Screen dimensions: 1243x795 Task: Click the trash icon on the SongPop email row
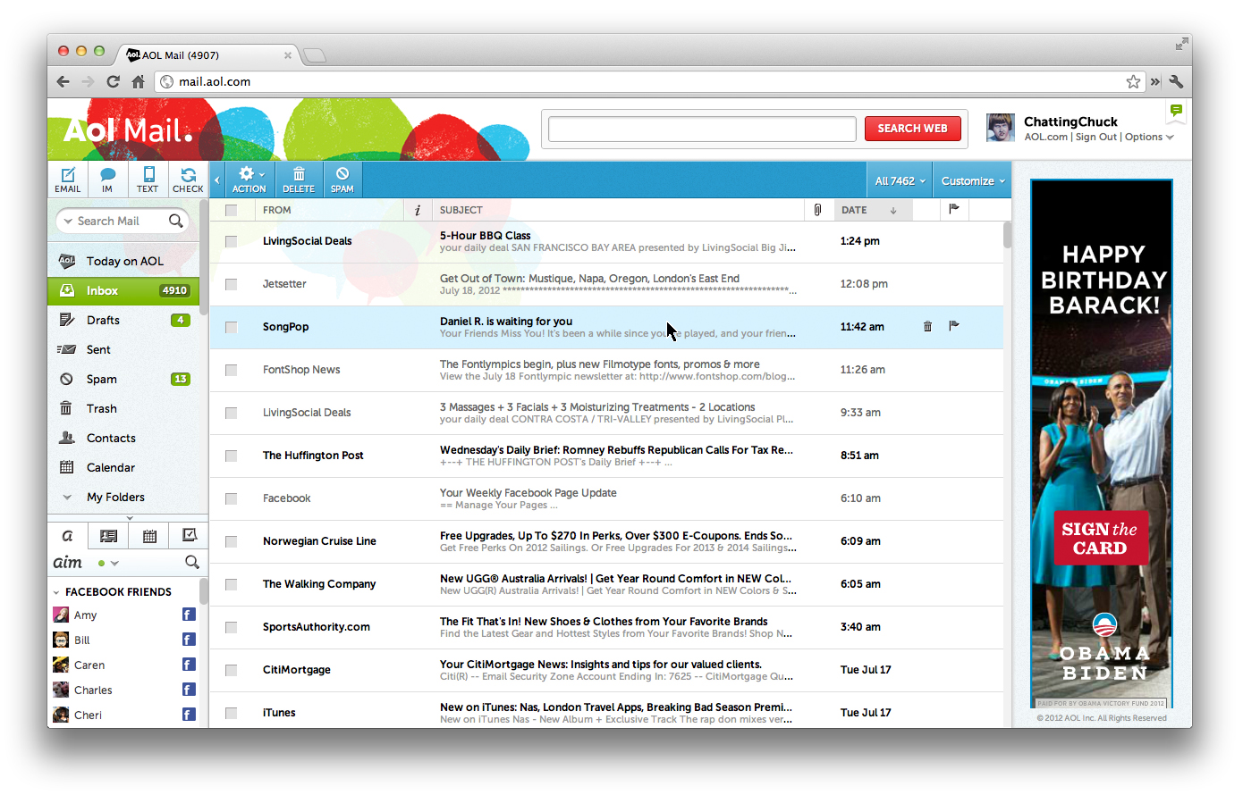[927, 326]
